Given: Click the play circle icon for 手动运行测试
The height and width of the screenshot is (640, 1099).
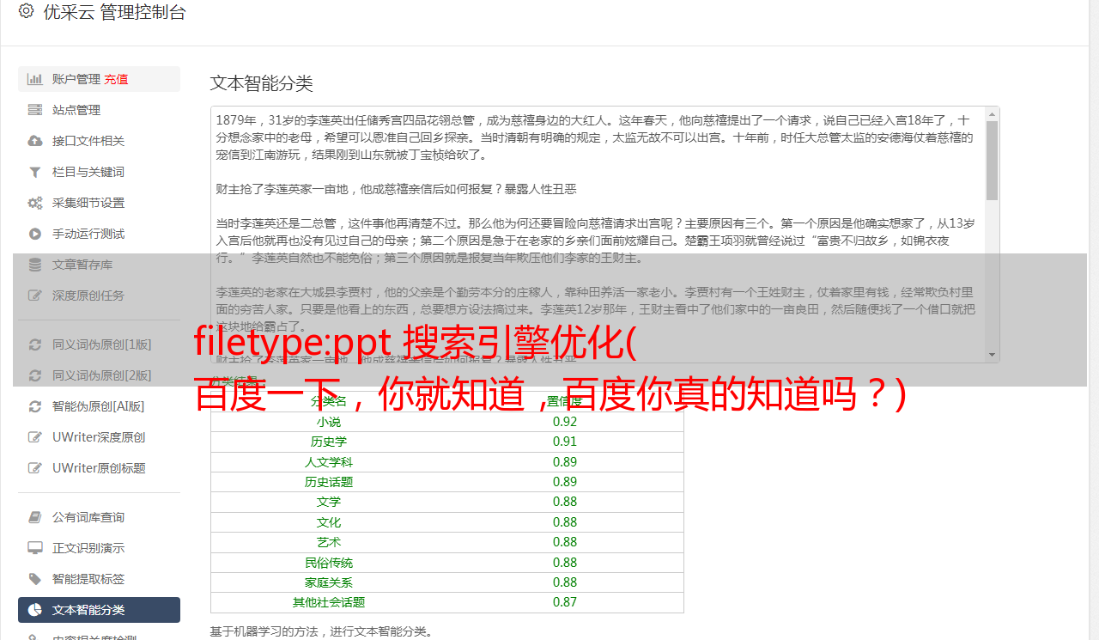Looking at the screenshot, I should click(35, 234).
